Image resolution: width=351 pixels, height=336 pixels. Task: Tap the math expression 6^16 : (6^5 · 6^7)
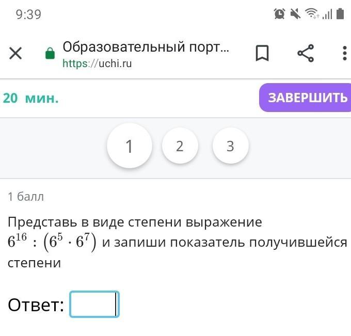tap(52, 242)
